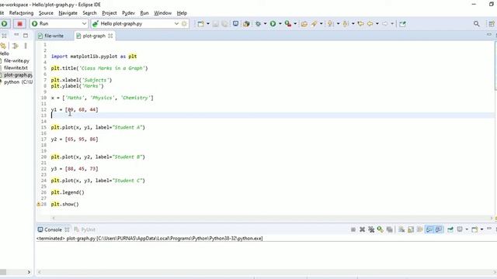The height and width of the screenshot is (279, 497).
Task: Click the Link with Editor icon in explorer
Action: coord(3,46)
